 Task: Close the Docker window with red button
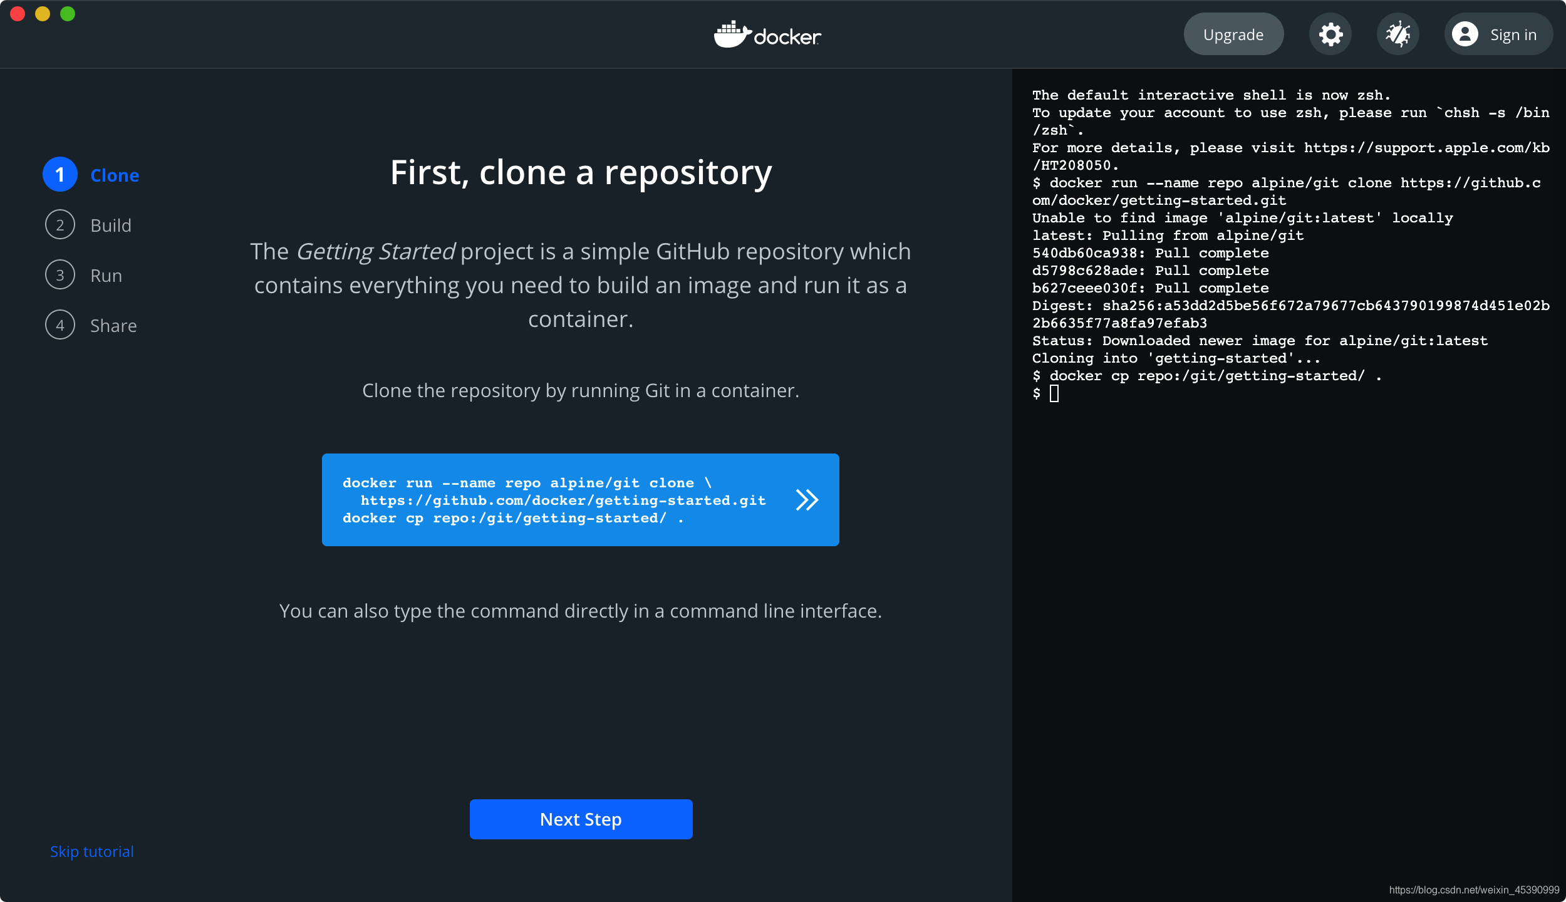click(x=18, y=14)
